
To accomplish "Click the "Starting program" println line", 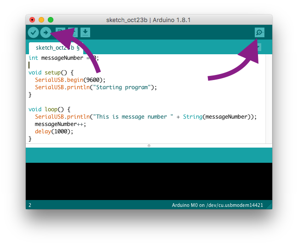I will [x=96, y=87].
